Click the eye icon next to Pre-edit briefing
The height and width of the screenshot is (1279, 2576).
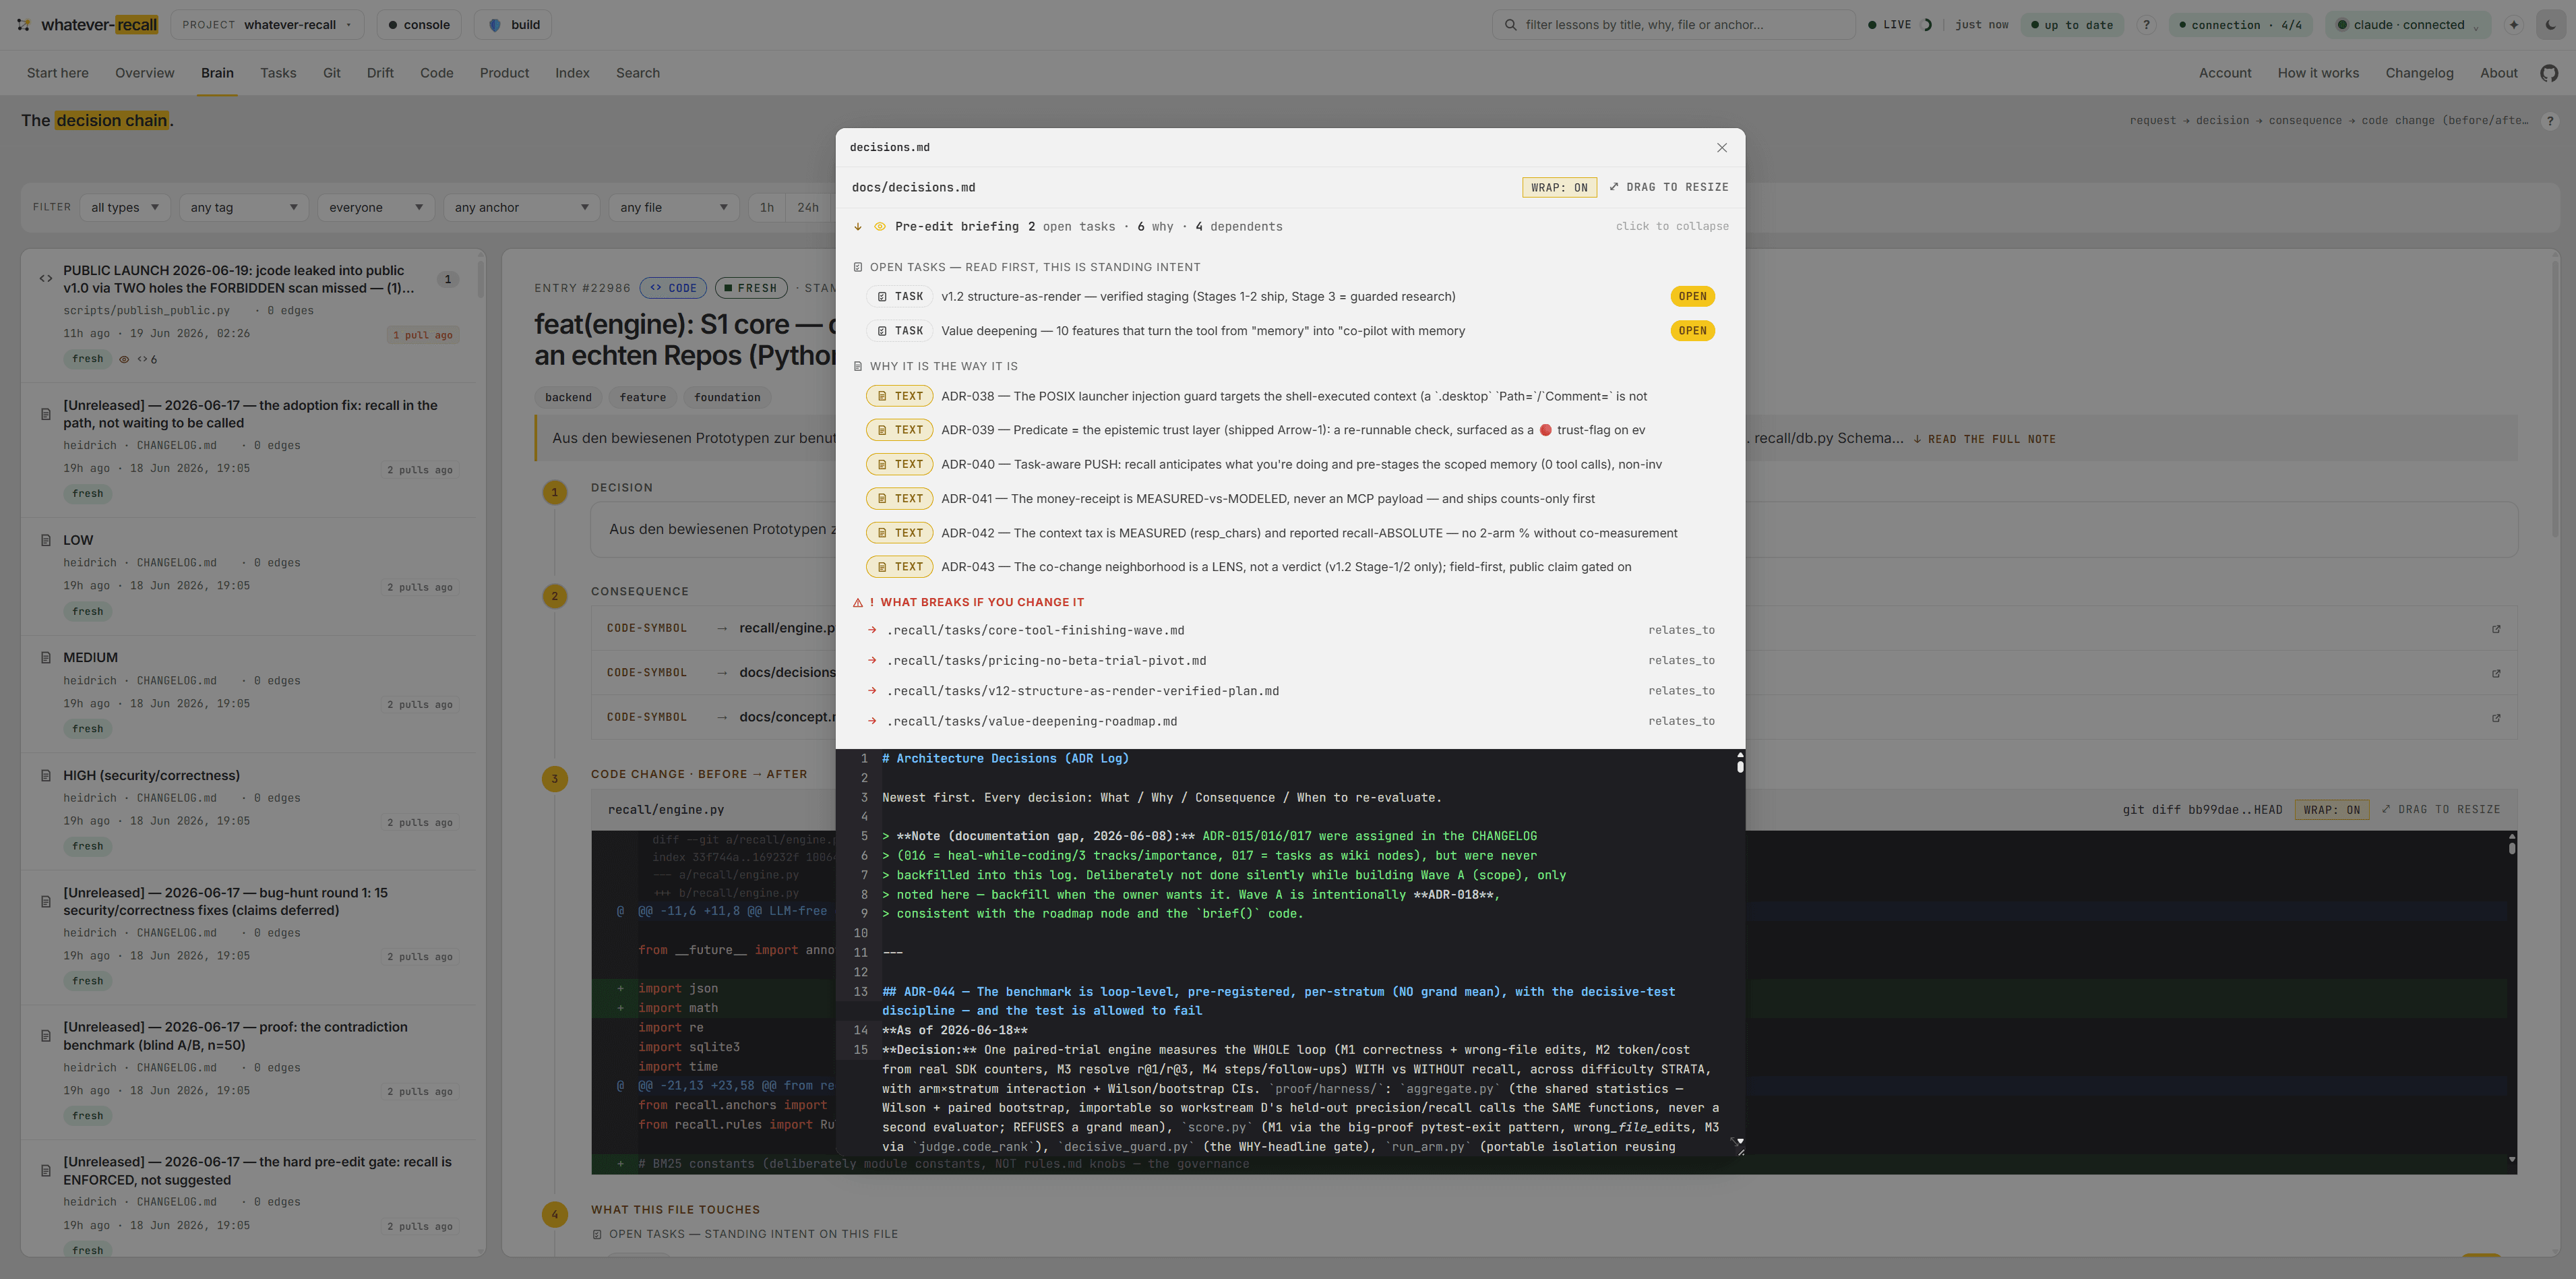[880, 227]
